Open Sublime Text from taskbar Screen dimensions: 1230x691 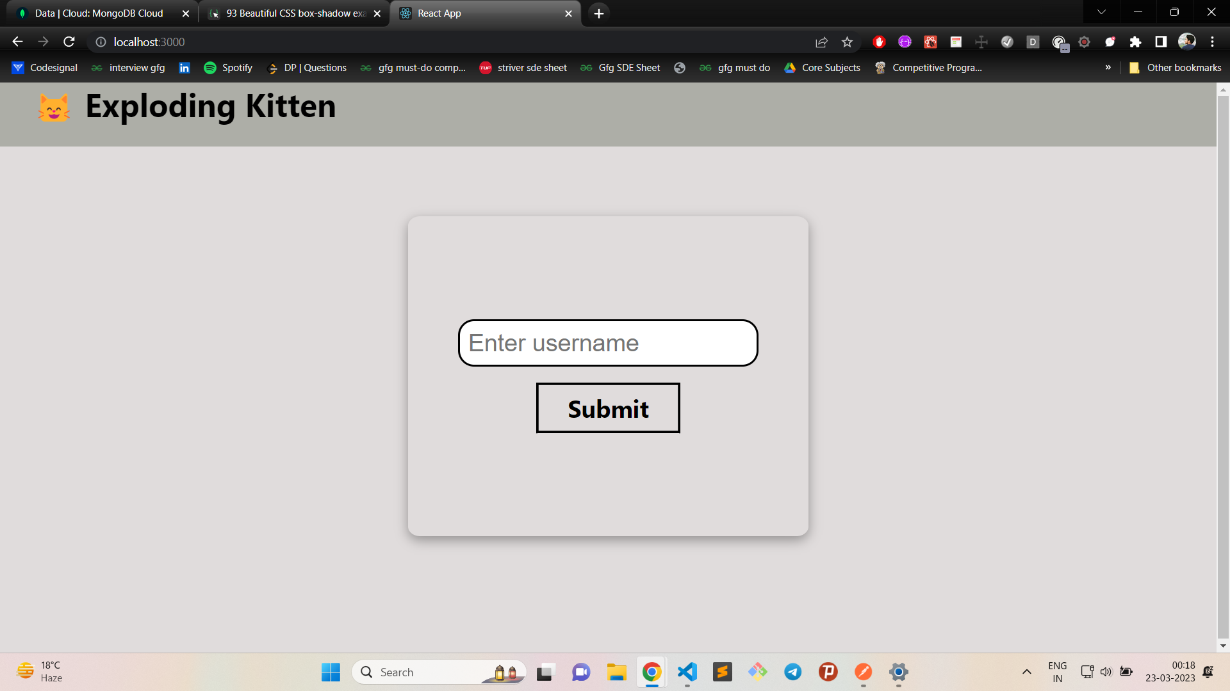tap(722, 672)
